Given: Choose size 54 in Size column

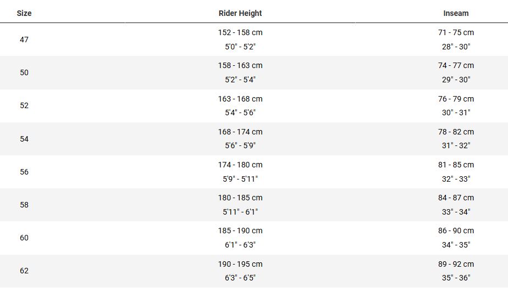Looking at the screenshot, I should [24, 139].
